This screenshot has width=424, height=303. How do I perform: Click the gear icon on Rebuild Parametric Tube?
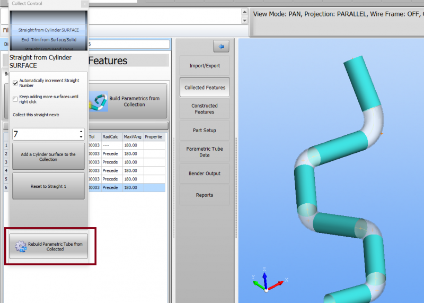pyautogui.click(x=21, y=246)
